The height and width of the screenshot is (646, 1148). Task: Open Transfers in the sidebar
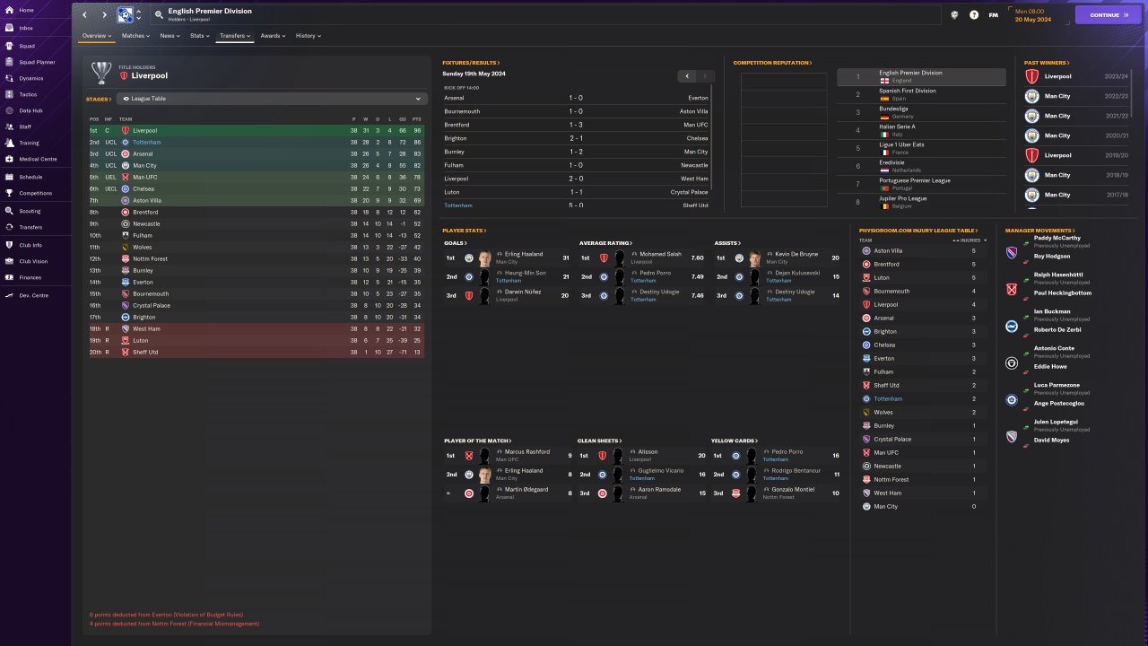tap(30, 227)
